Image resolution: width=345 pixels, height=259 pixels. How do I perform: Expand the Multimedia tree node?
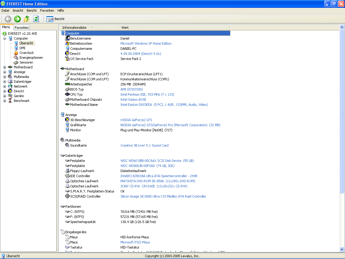(x=4, y=77)
